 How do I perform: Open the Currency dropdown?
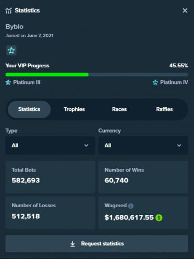(143, 146)
